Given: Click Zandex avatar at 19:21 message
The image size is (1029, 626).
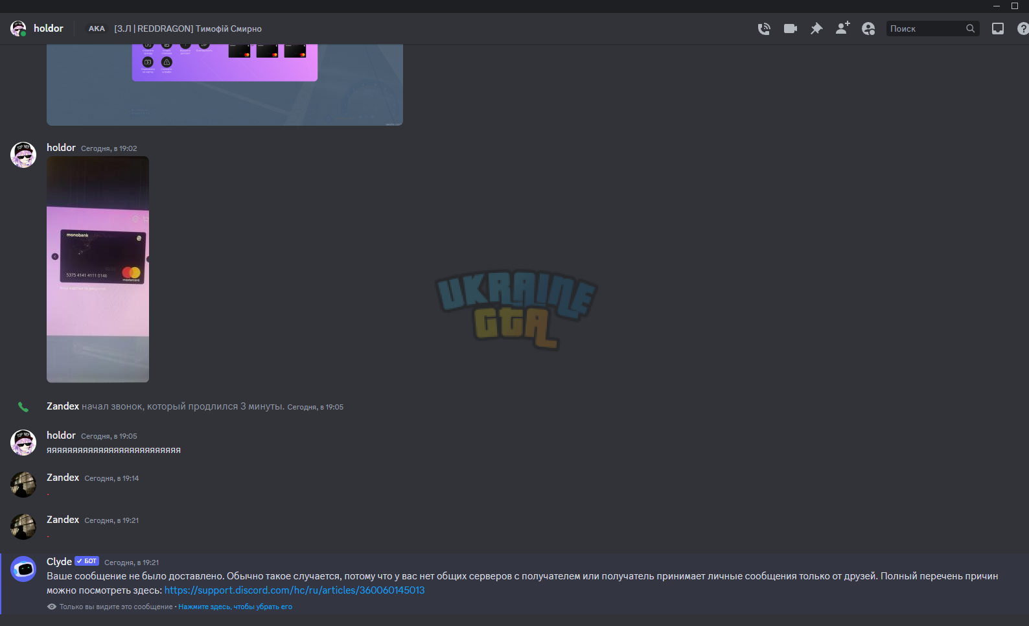Looking at the screenshot, I should click(23, 527).
